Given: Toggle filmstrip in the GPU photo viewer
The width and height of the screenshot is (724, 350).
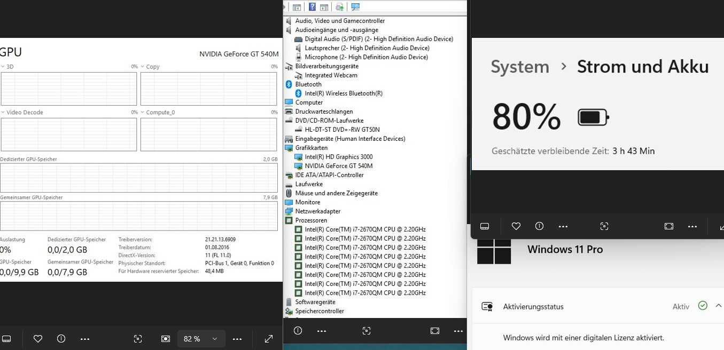Looking at the screenshot, I should (x=6, y=339).
